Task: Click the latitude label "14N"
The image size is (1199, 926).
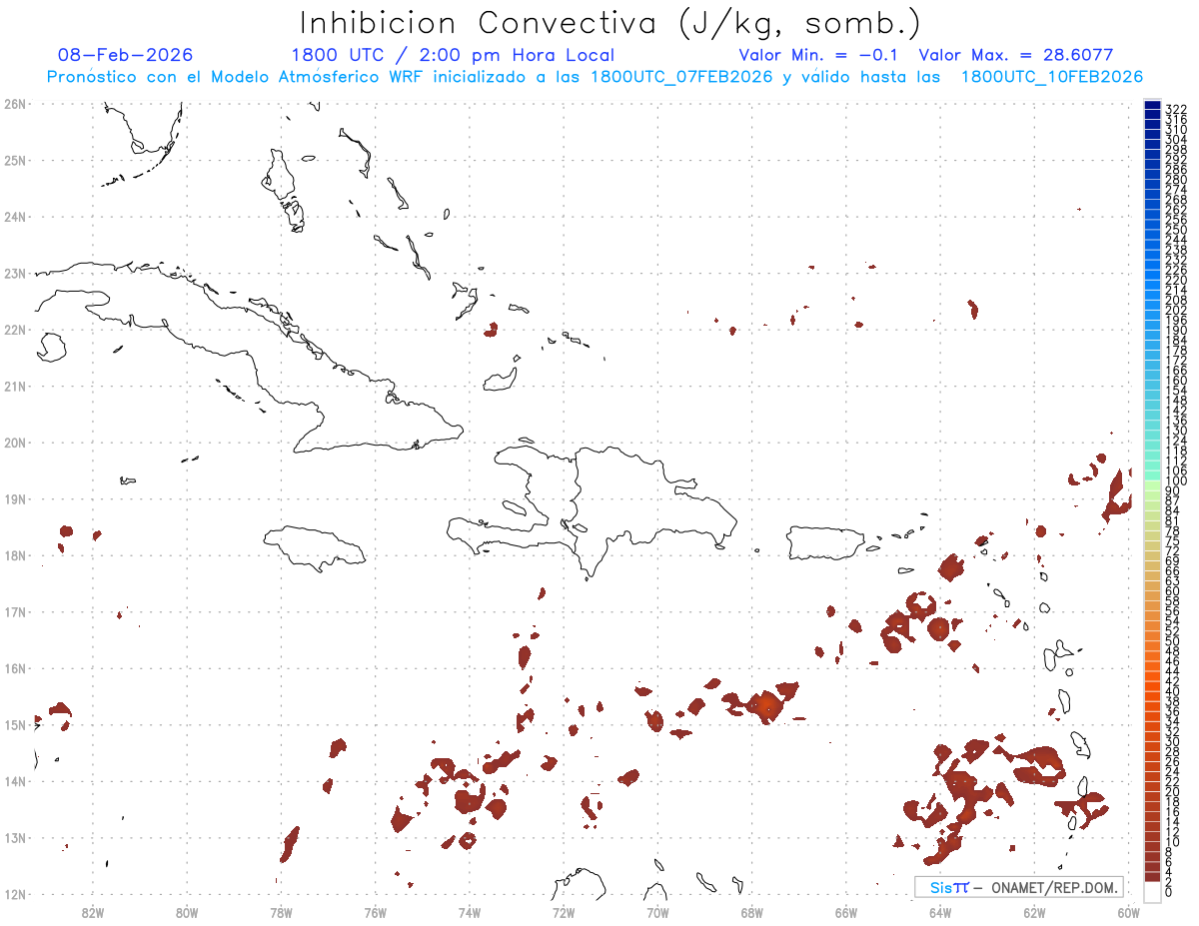Action: click(14, 781)
